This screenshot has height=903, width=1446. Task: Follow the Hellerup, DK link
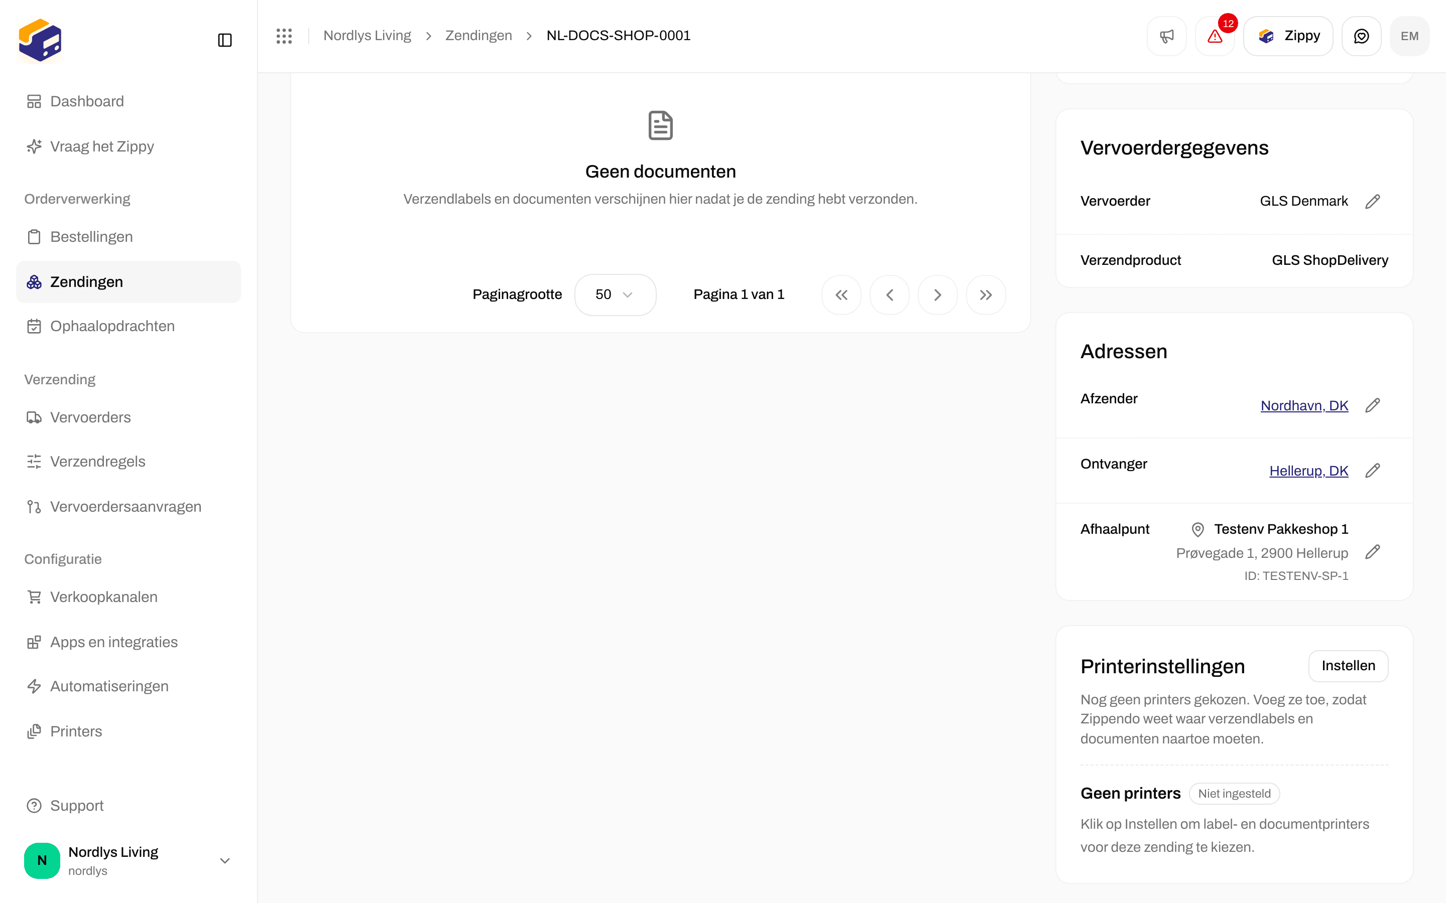(x=1308, y=471)
